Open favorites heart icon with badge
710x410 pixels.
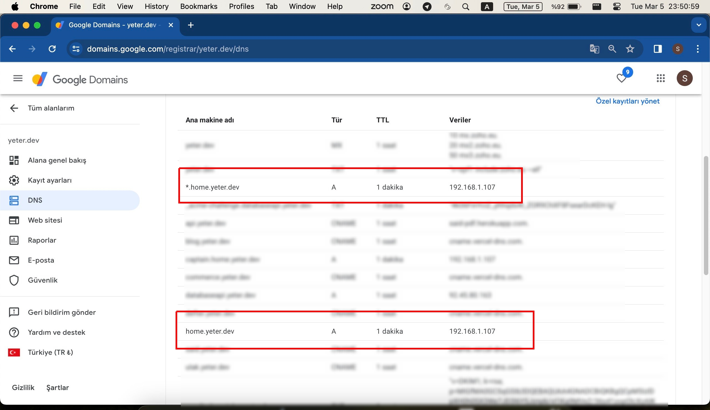(x=622, y=78)
